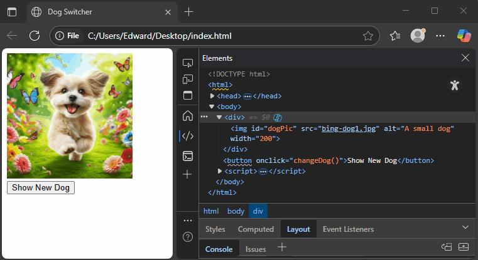Move Quick View to the activity bar
The width and height of the screenshot is (478, 260).
tap(447, 247)
